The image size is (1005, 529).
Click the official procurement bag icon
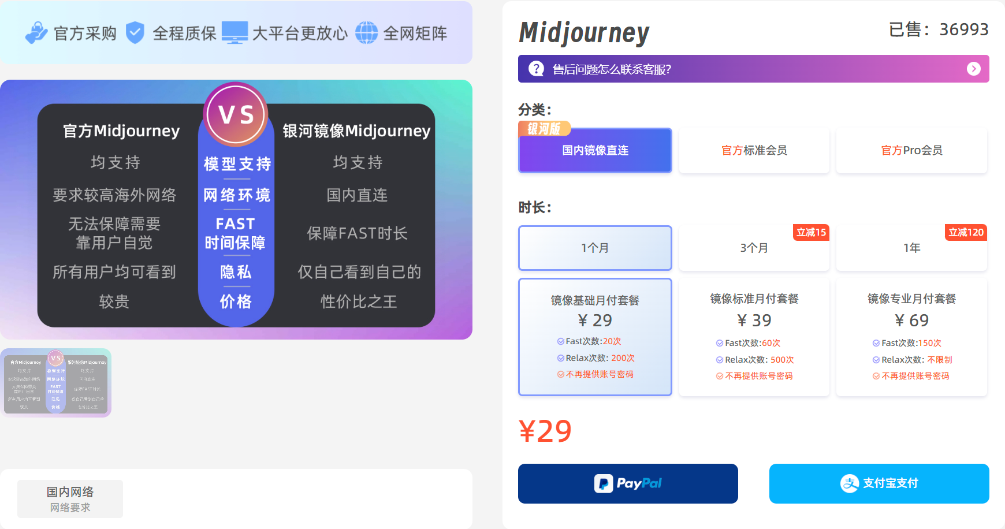pyautogui.click(x=36, y=33)
